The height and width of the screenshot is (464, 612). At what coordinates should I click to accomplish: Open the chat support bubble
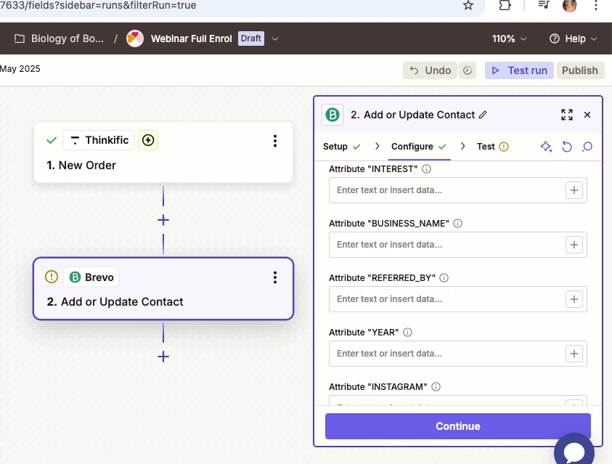574,451
